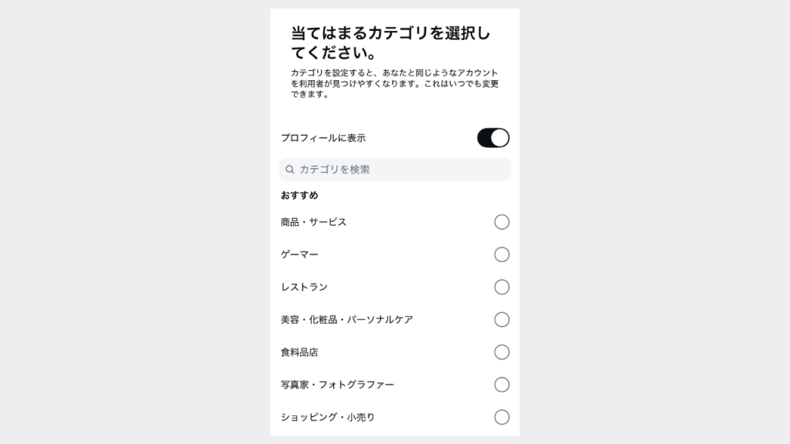Click the レストラン category label
The image size is (790, 444).
click(x=304, y=287)
